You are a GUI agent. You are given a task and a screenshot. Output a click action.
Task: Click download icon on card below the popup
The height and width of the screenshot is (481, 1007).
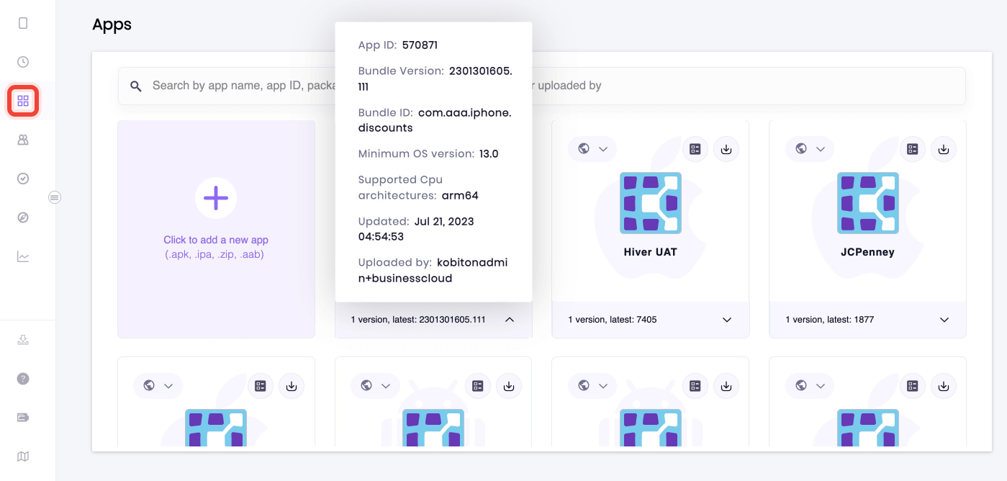(x=509, y=386)
